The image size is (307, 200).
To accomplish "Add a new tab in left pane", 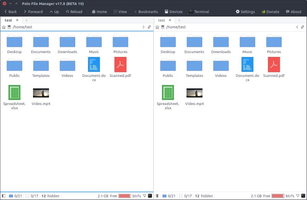I will [26, 20].
